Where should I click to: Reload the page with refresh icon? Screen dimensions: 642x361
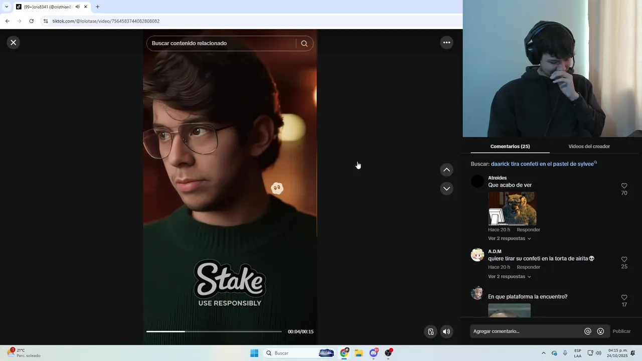click(31, 21)
